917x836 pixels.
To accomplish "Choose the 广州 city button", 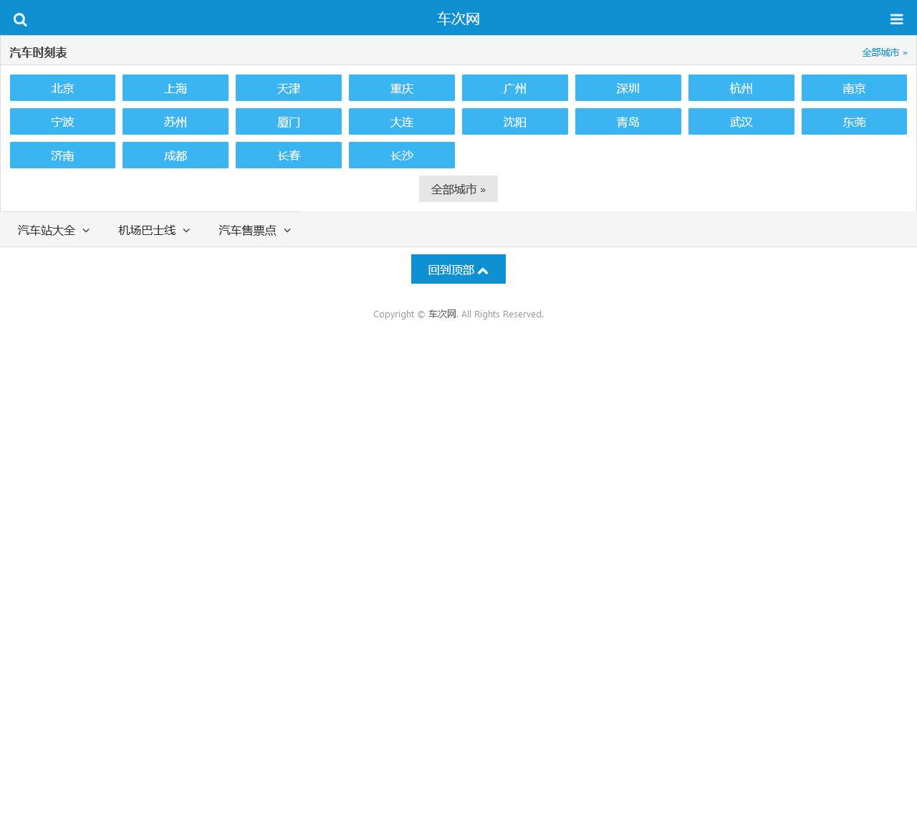I will 515,88.
